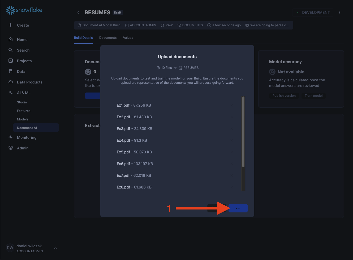Remove Ex1.pdf from the upload list
Image resolution: width=353 pixels, height=260 pixels.
(232, 105)
